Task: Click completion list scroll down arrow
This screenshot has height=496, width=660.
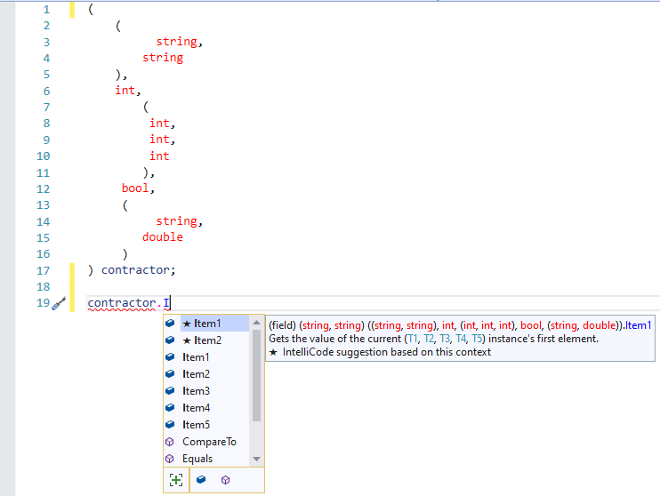Action: click(256, 459)
